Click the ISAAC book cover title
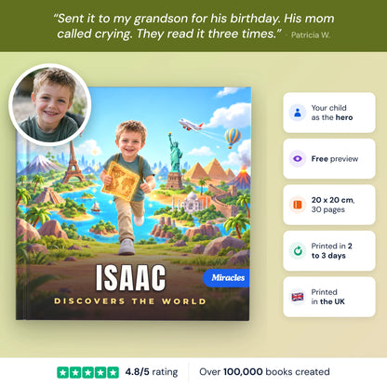The width and height of the screenshot is (387, 387). (130, 278)
